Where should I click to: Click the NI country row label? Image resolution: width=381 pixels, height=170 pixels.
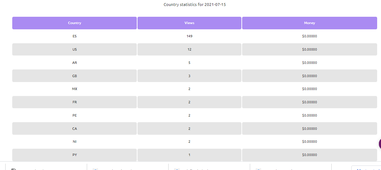pyautogui.click(x=75, y=142)
